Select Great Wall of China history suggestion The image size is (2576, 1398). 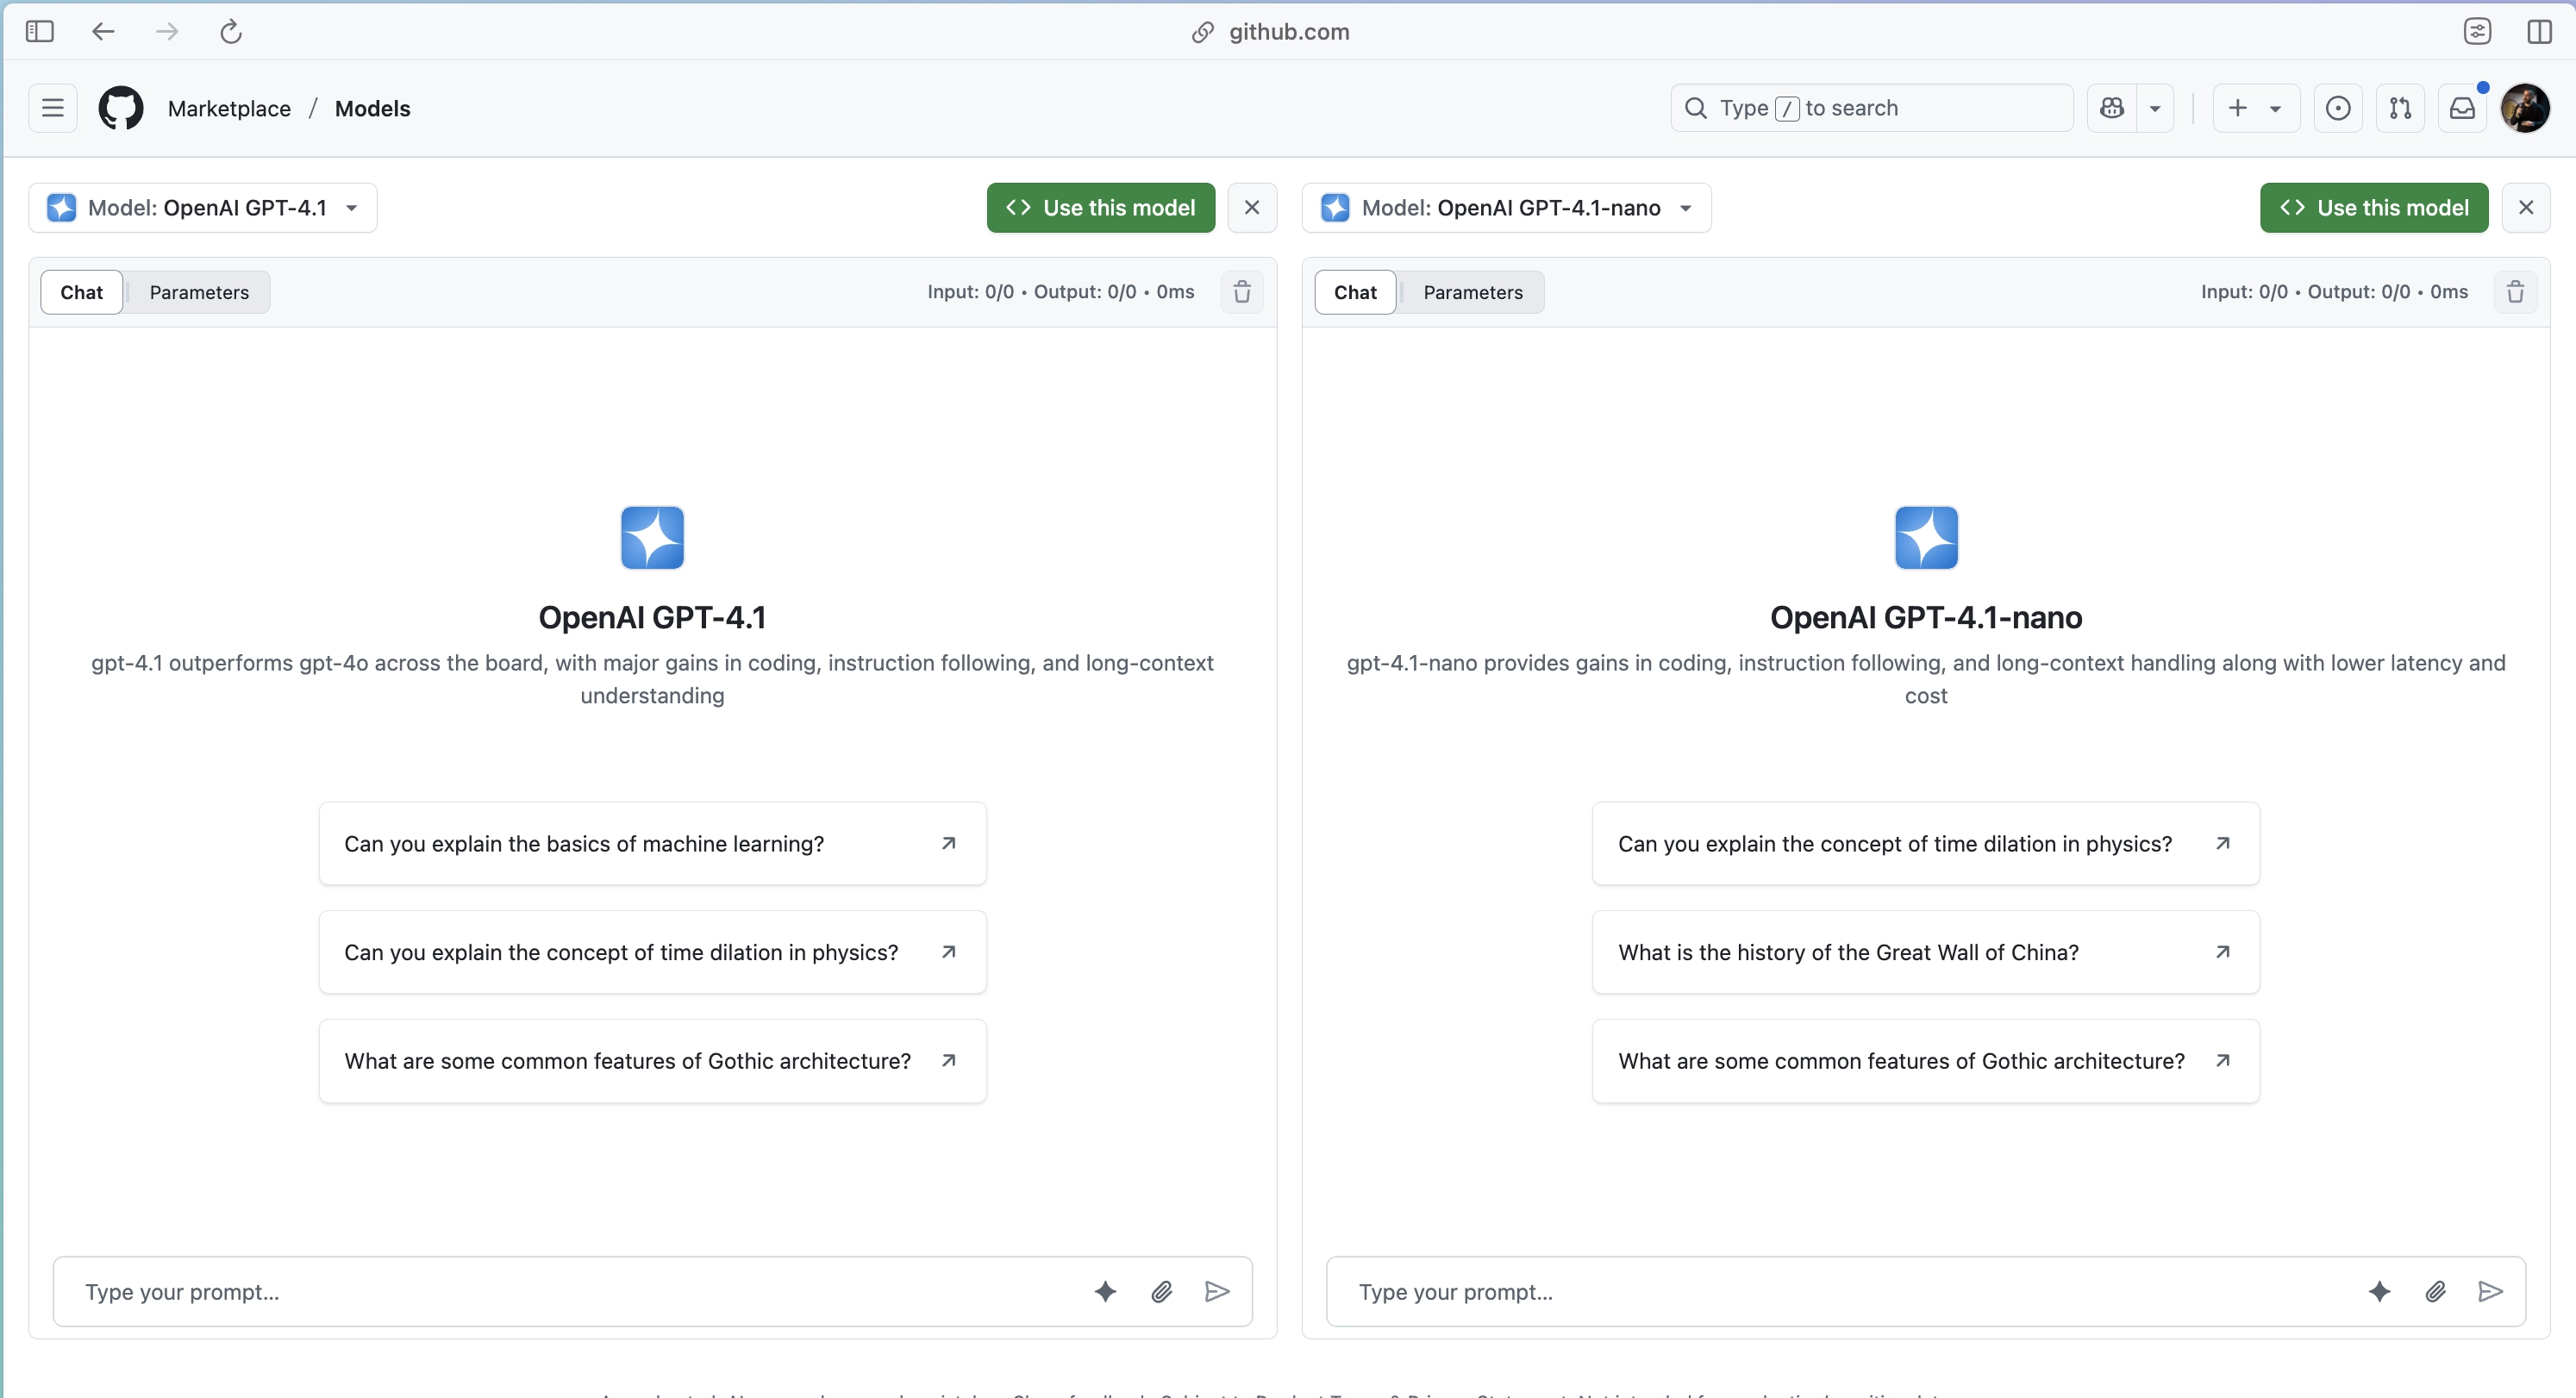pyautogui.click(x=1926, y=952)
